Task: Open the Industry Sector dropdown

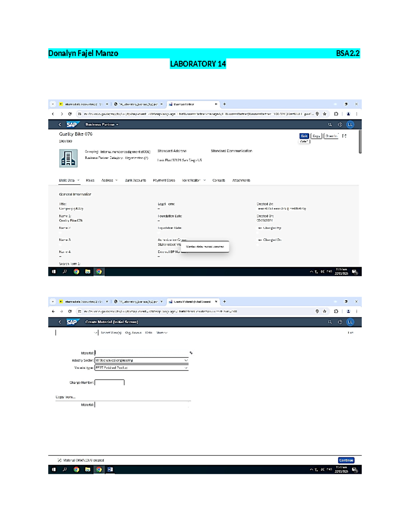Action: pos(186,360)
